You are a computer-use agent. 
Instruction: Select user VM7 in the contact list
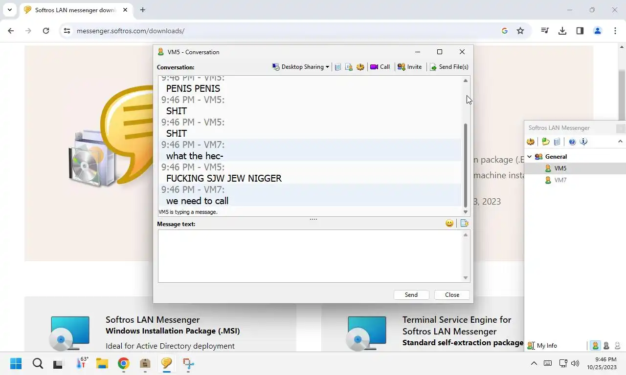click(x=575, y=180)
